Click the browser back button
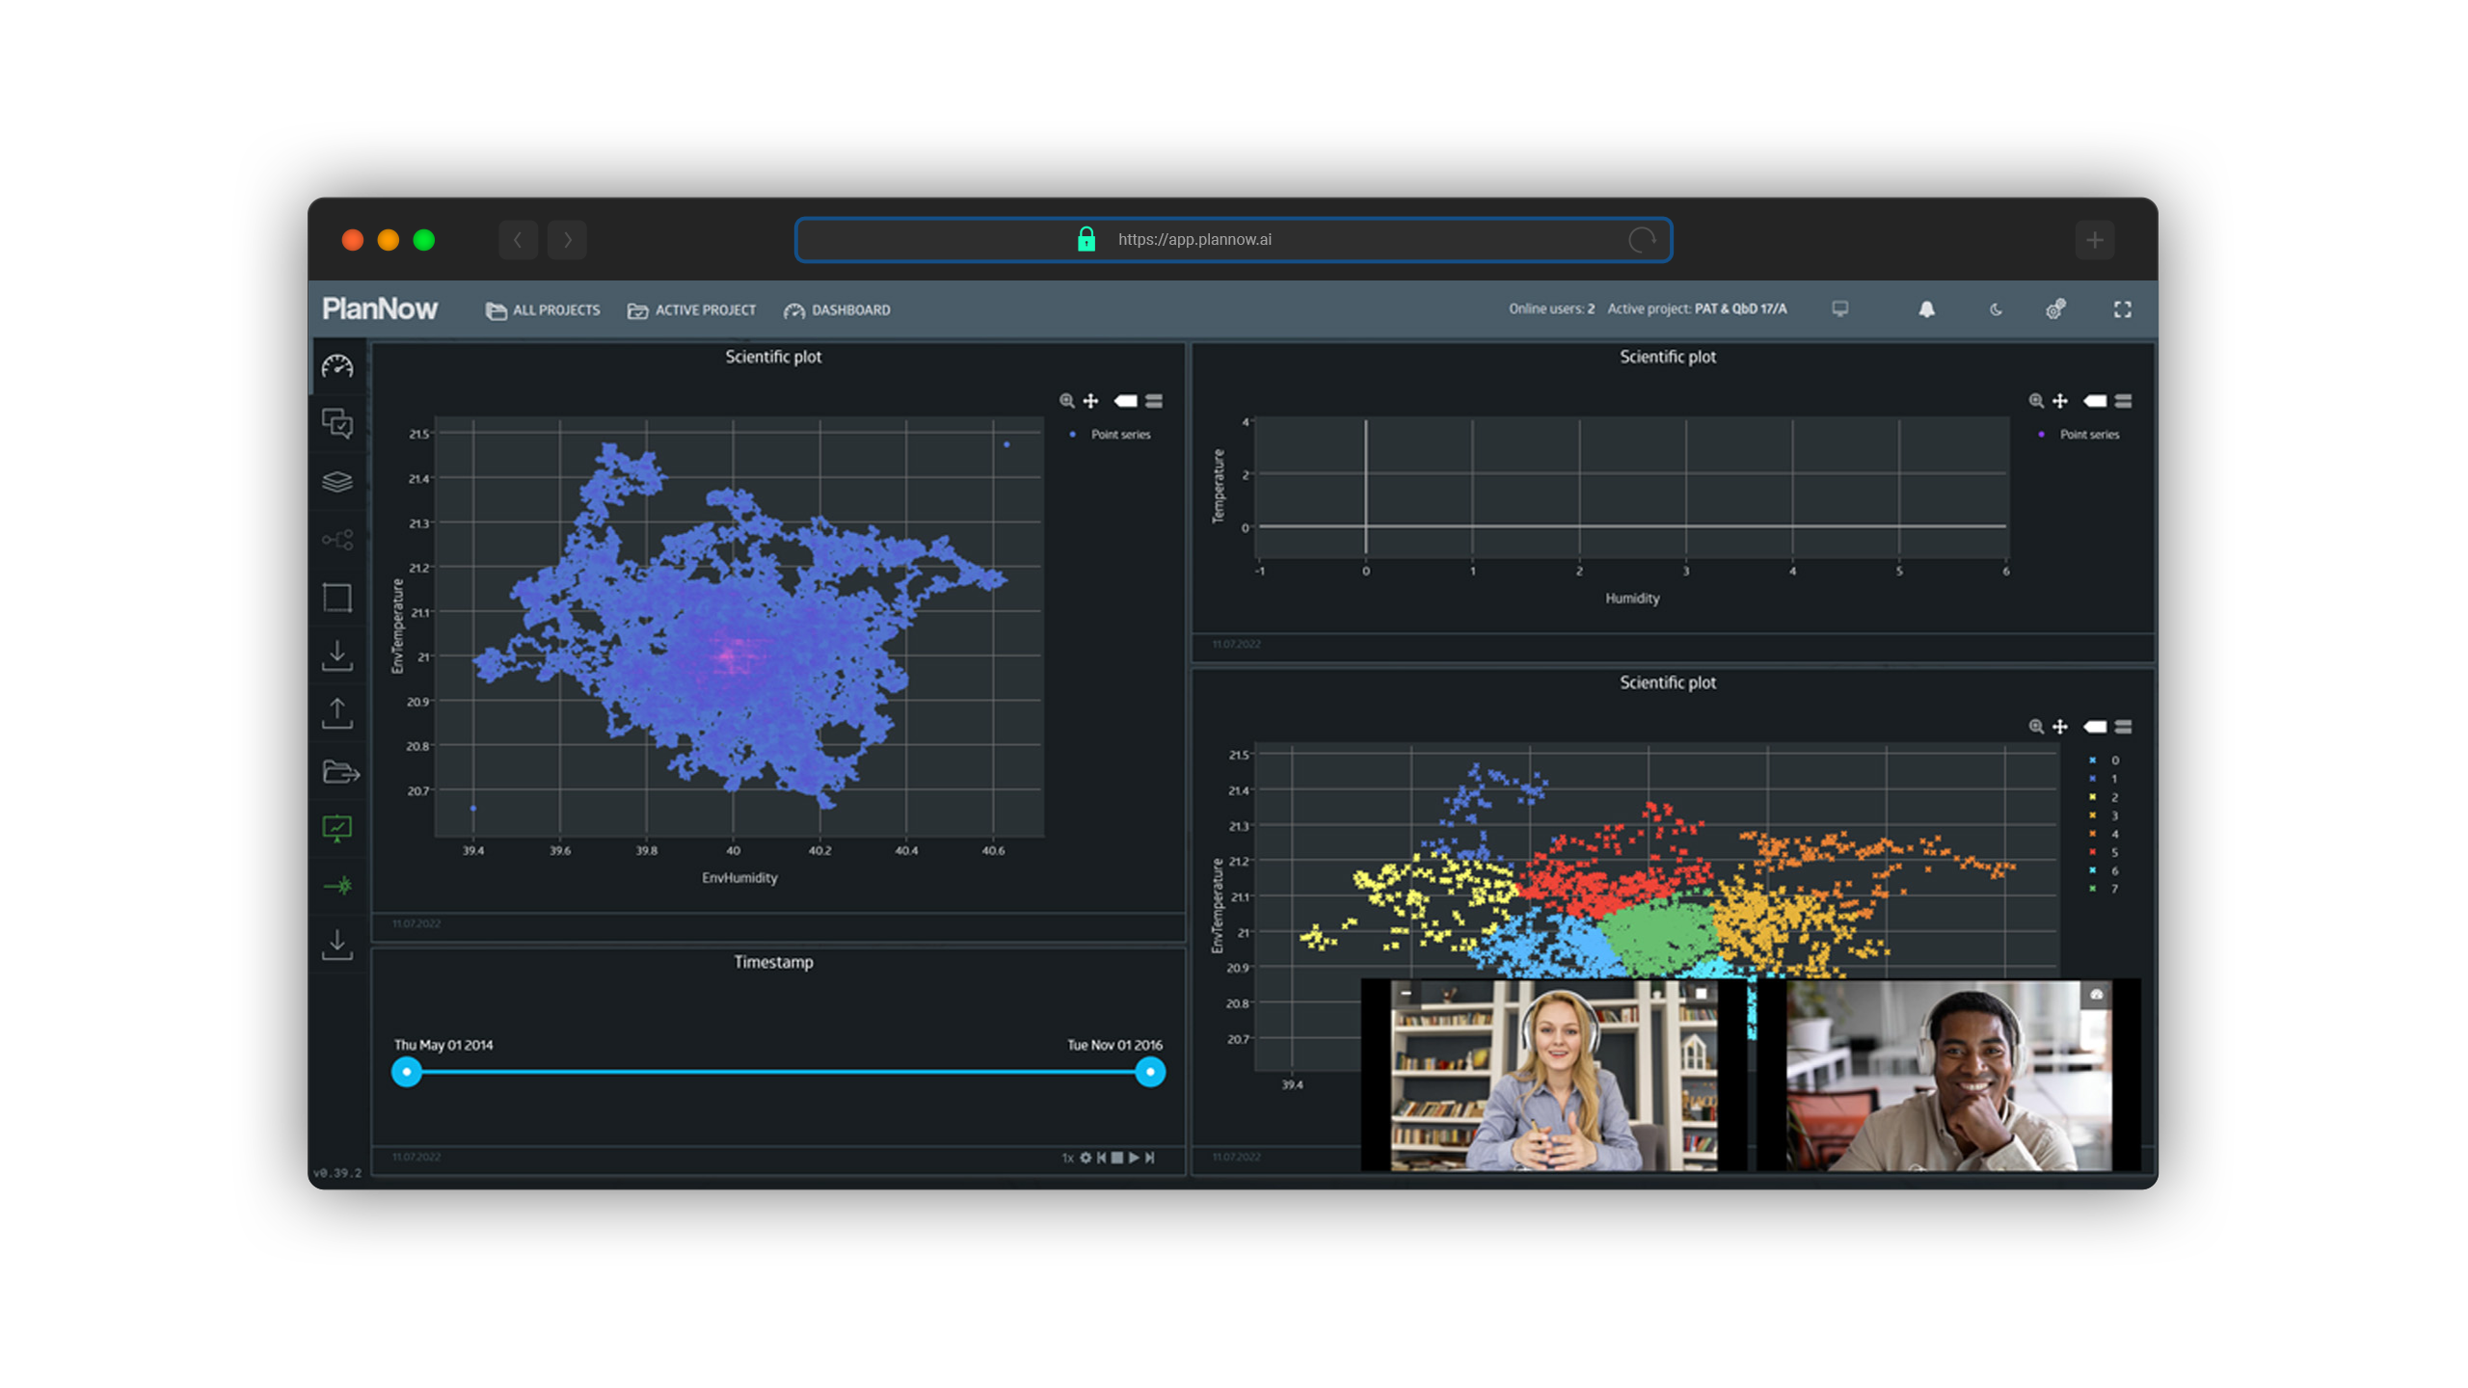Image resolution: width=2468 pixels, height=1388 pixels. [x=518, y=240]
